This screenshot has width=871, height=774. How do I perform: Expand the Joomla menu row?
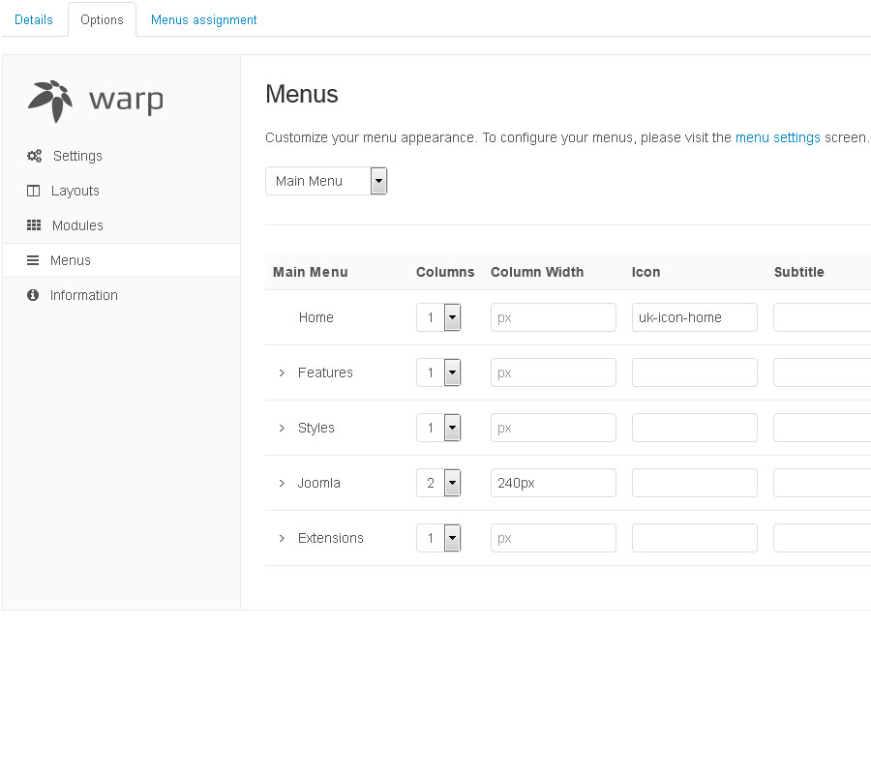(x=282, y=483)
